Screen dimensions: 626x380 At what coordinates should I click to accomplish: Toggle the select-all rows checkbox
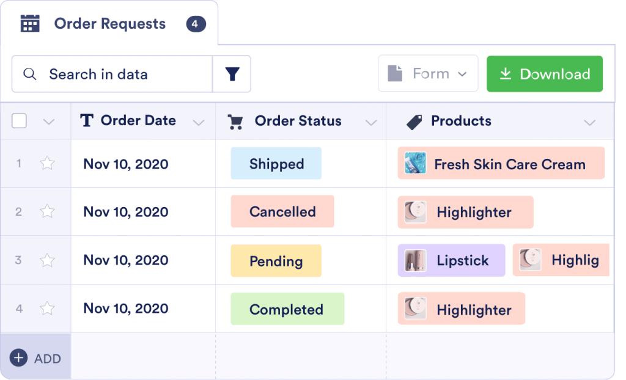20,121
